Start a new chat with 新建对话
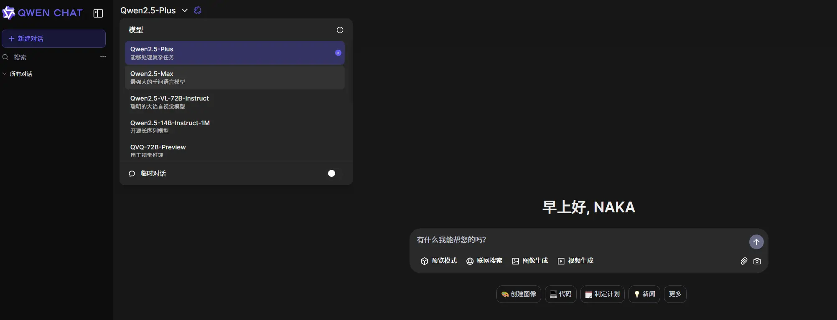This screenshot has height=320, width=837. click(x=53, y=38)
